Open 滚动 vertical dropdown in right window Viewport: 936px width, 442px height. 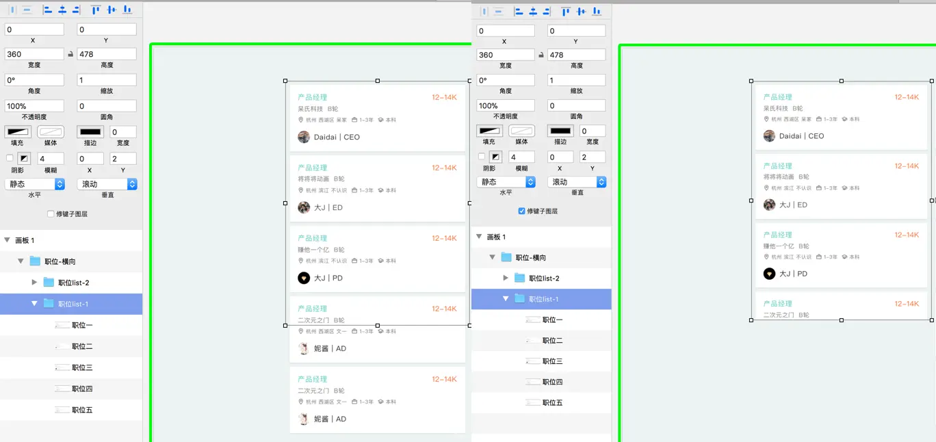click(x=577, y=182)
